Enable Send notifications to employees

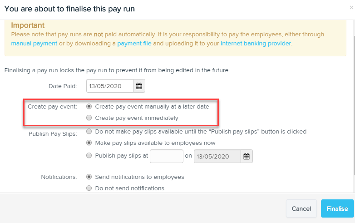(89, 177)
